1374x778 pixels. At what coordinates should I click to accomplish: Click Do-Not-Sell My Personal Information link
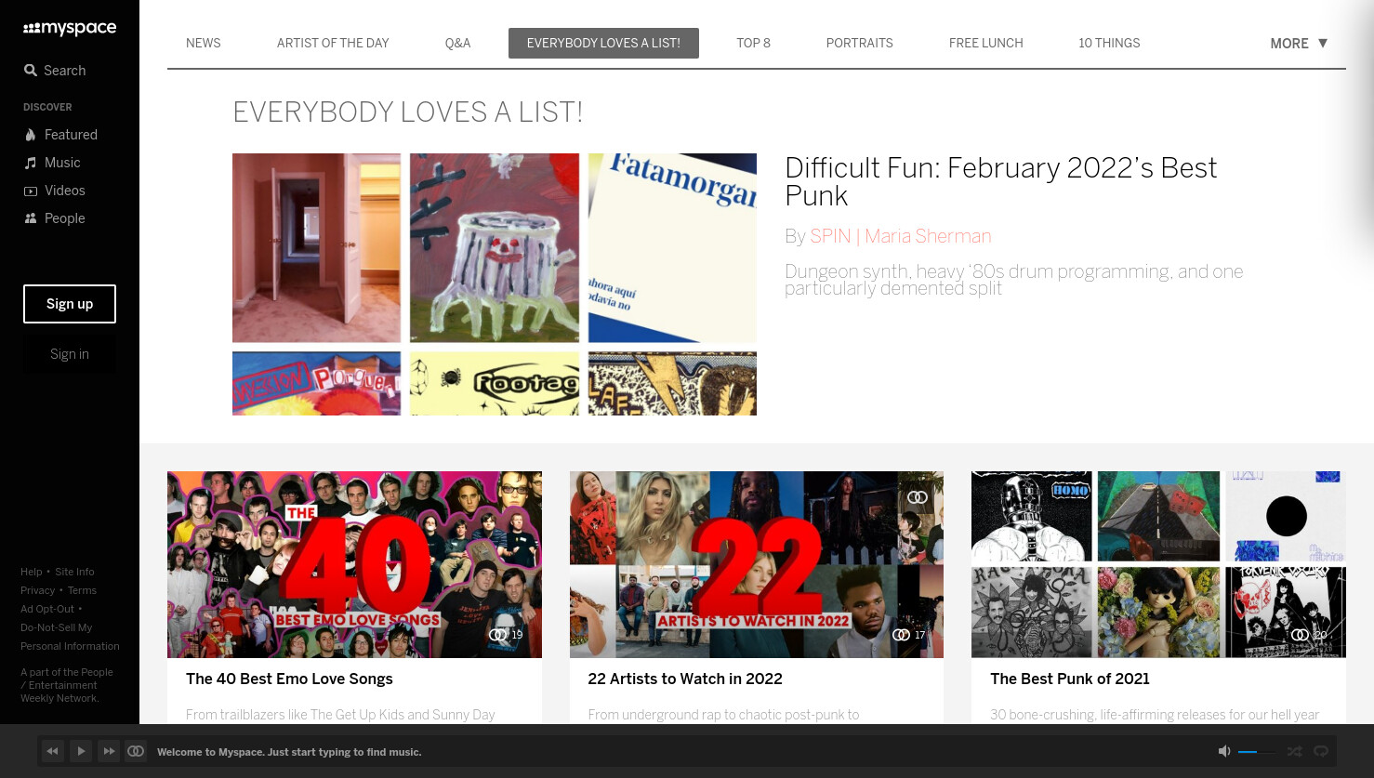coord(70,637)
